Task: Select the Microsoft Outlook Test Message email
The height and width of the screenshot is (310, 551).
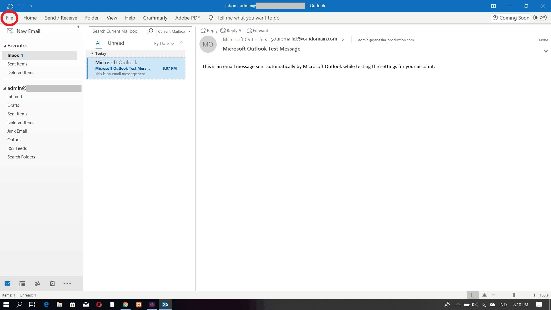Action: coord(136,68)
